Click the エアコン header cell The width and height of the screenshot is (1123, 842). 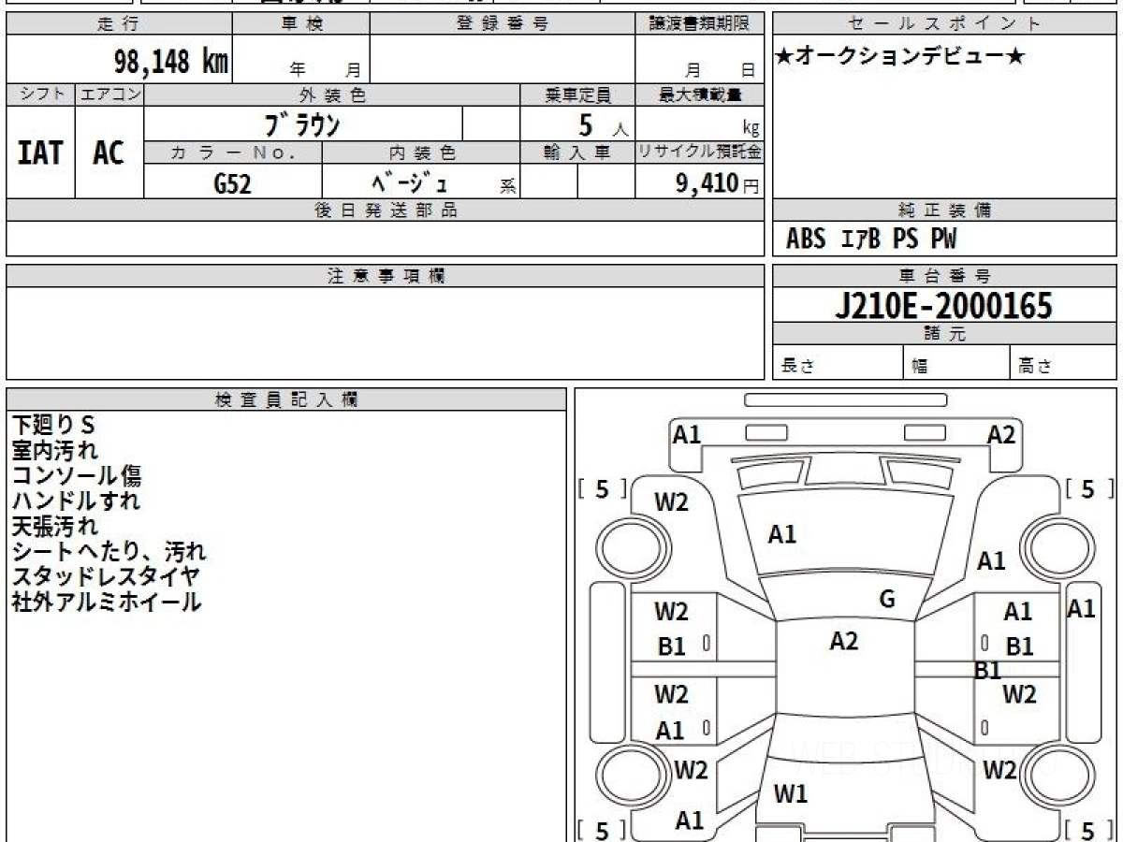pos(109,94)
